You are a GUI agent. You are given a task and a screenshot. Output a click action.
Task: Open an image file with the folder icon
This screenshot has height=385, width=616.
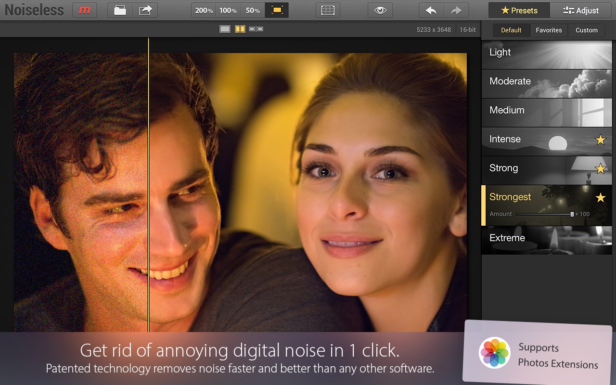[120, 10]
